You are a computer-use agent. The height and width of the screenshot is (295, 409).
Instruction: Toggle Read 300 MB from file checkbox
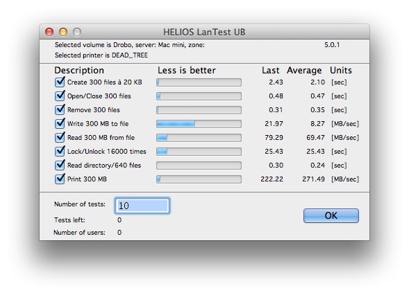(x=60, y=137)
